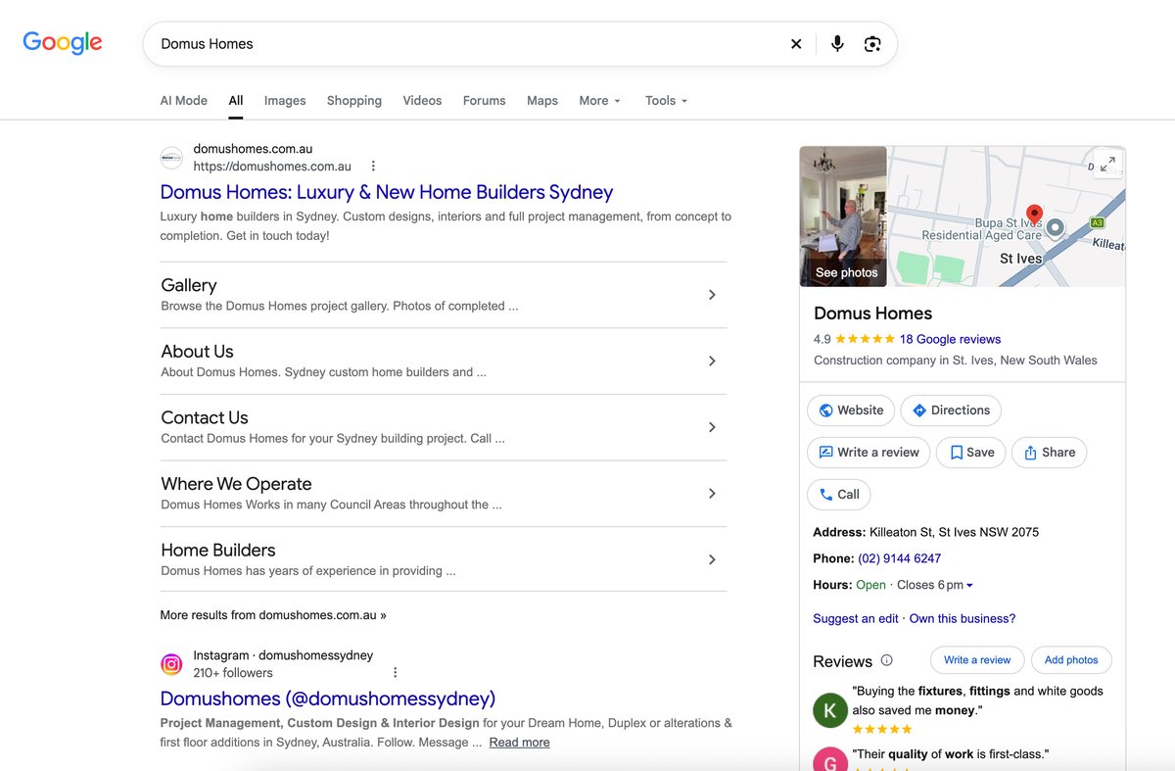
Task: Expand the map with fullscreen icon
Action: (x=1107, y=165)
